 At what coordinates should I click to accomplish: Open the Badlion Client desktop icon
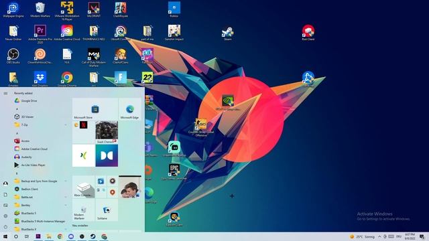pyautogui.click(x=174, y=219)
